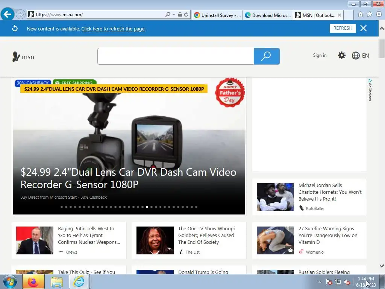
Task: Click the blue search magnifier button
Action: [x=267, y=56]
